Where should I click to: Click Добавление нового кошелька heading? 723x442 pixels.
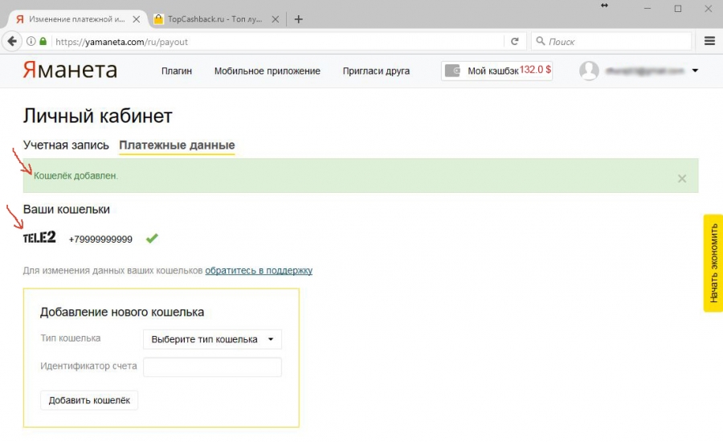coord(122,312)
